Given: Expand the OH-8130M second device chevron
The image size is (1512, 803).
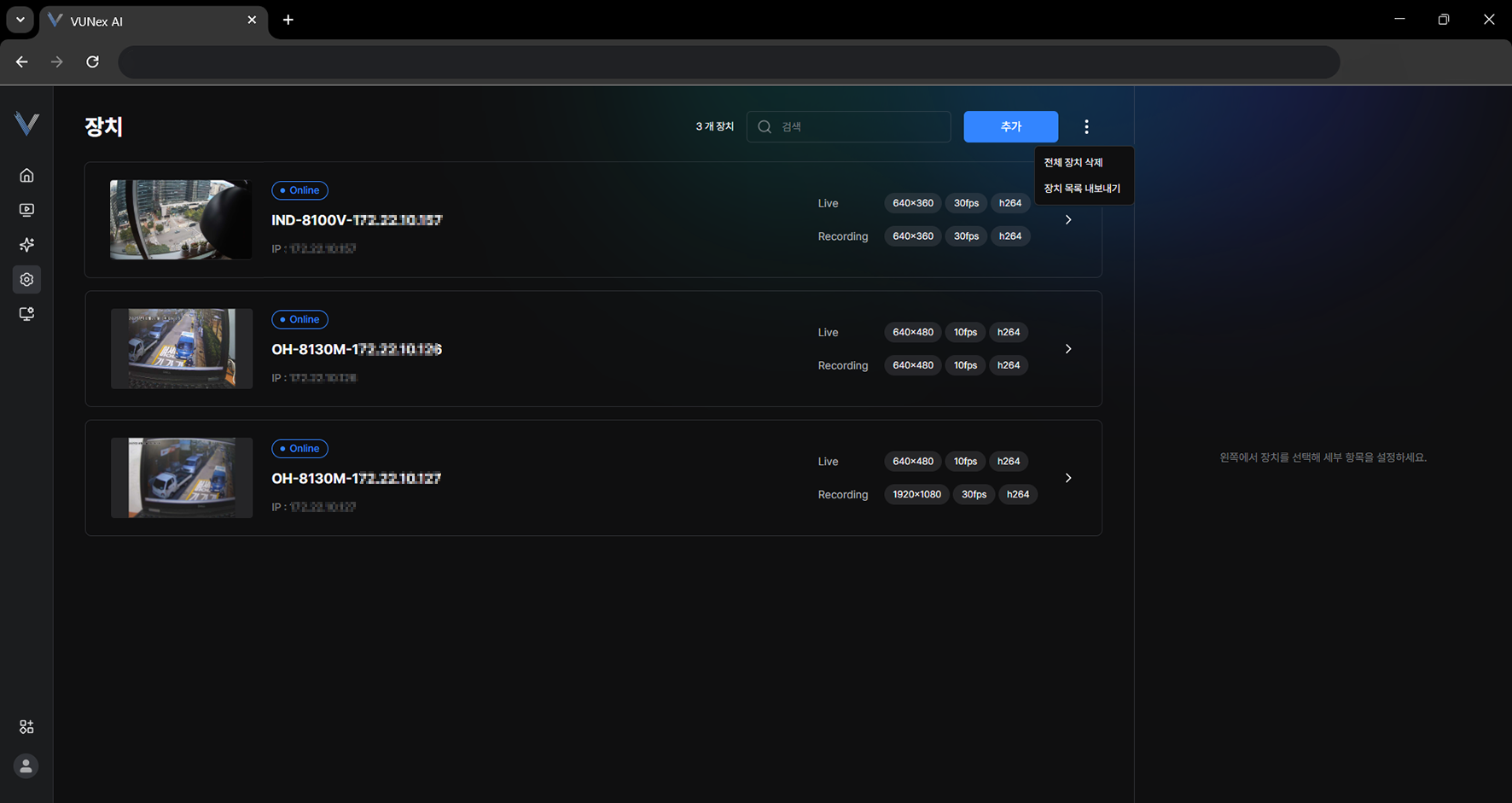Looking at the screenshot, I should 1068,349.
